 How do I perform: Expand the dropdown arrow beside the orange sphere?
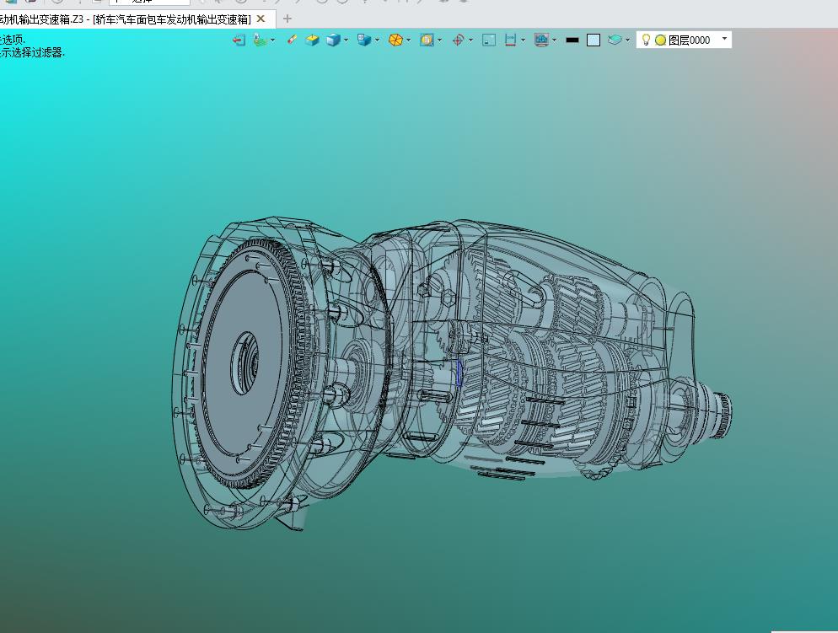coord(408,40)
